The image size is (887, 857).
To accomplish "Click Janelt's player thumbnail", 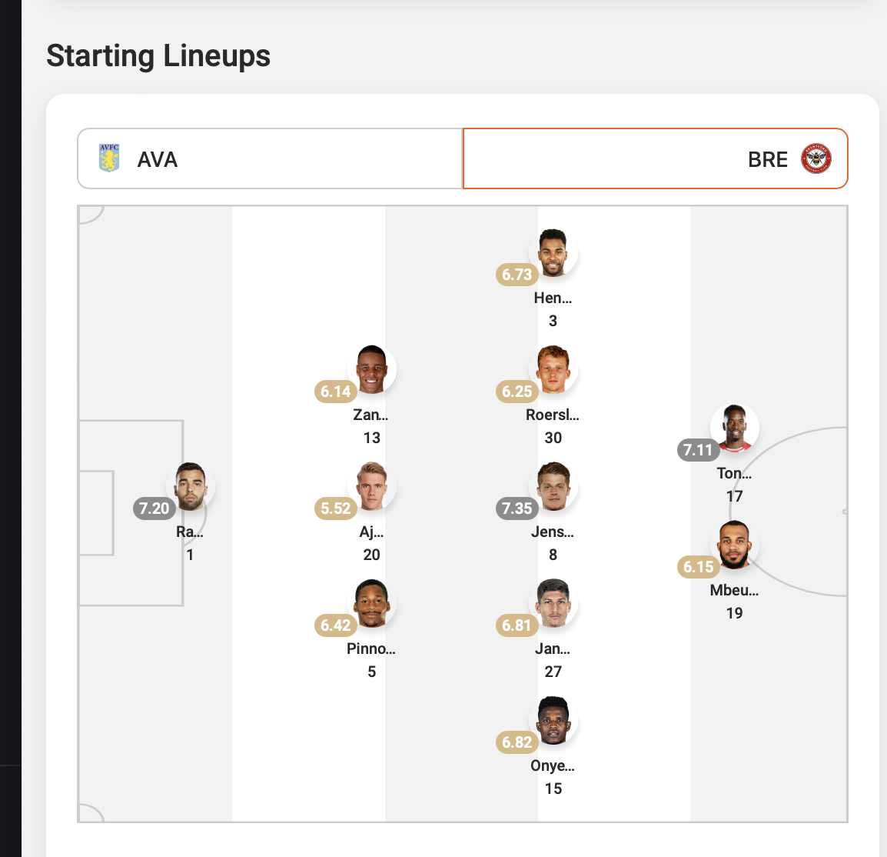I will [553, 604].
